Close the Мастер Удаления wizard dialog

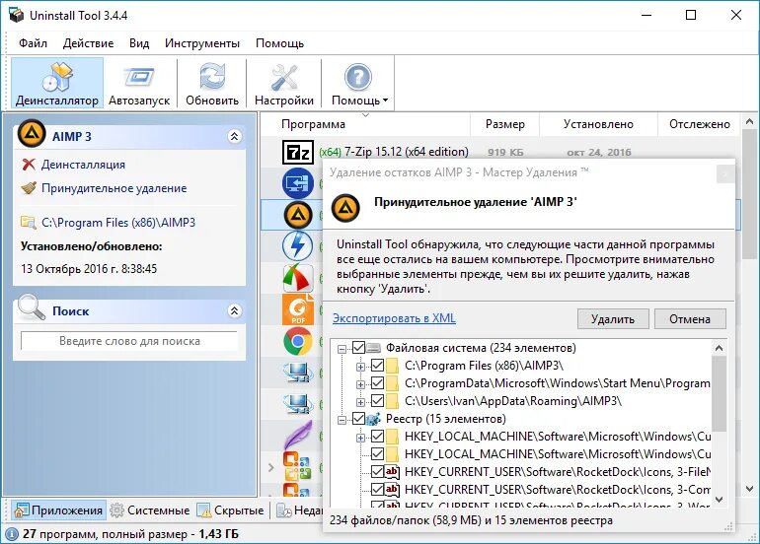click(725, 174)
